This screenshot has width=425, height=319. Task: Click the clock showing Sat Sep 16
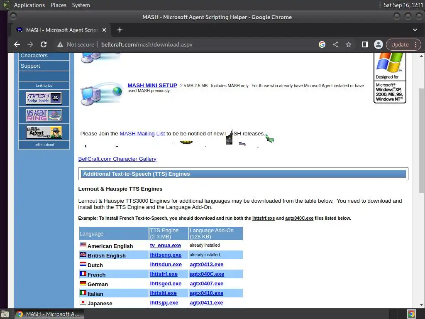click(x=403, y=5)
